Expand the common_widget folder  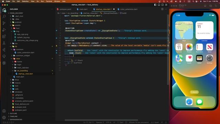click(23, 55)
